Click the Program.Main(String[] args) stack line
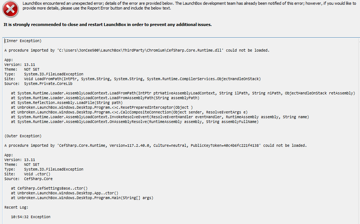 82,198
